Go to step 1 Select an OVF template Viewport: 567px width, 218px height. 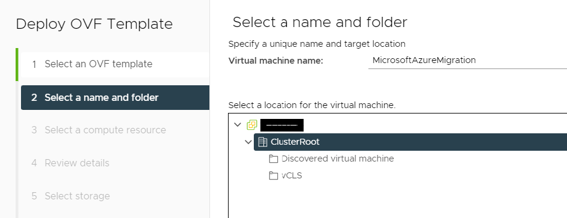115,64
